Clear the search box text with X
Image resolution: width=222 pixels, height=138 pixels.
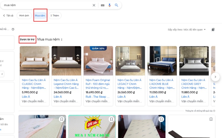pyautogui.click(x=94, y=5)
